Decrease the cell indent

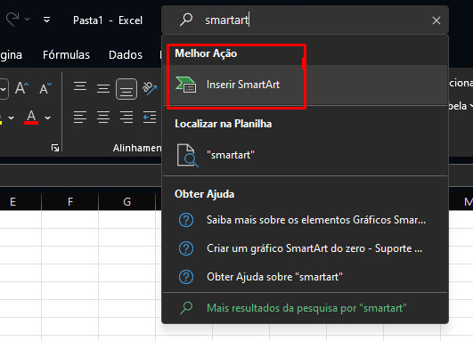tap(150, 117)
